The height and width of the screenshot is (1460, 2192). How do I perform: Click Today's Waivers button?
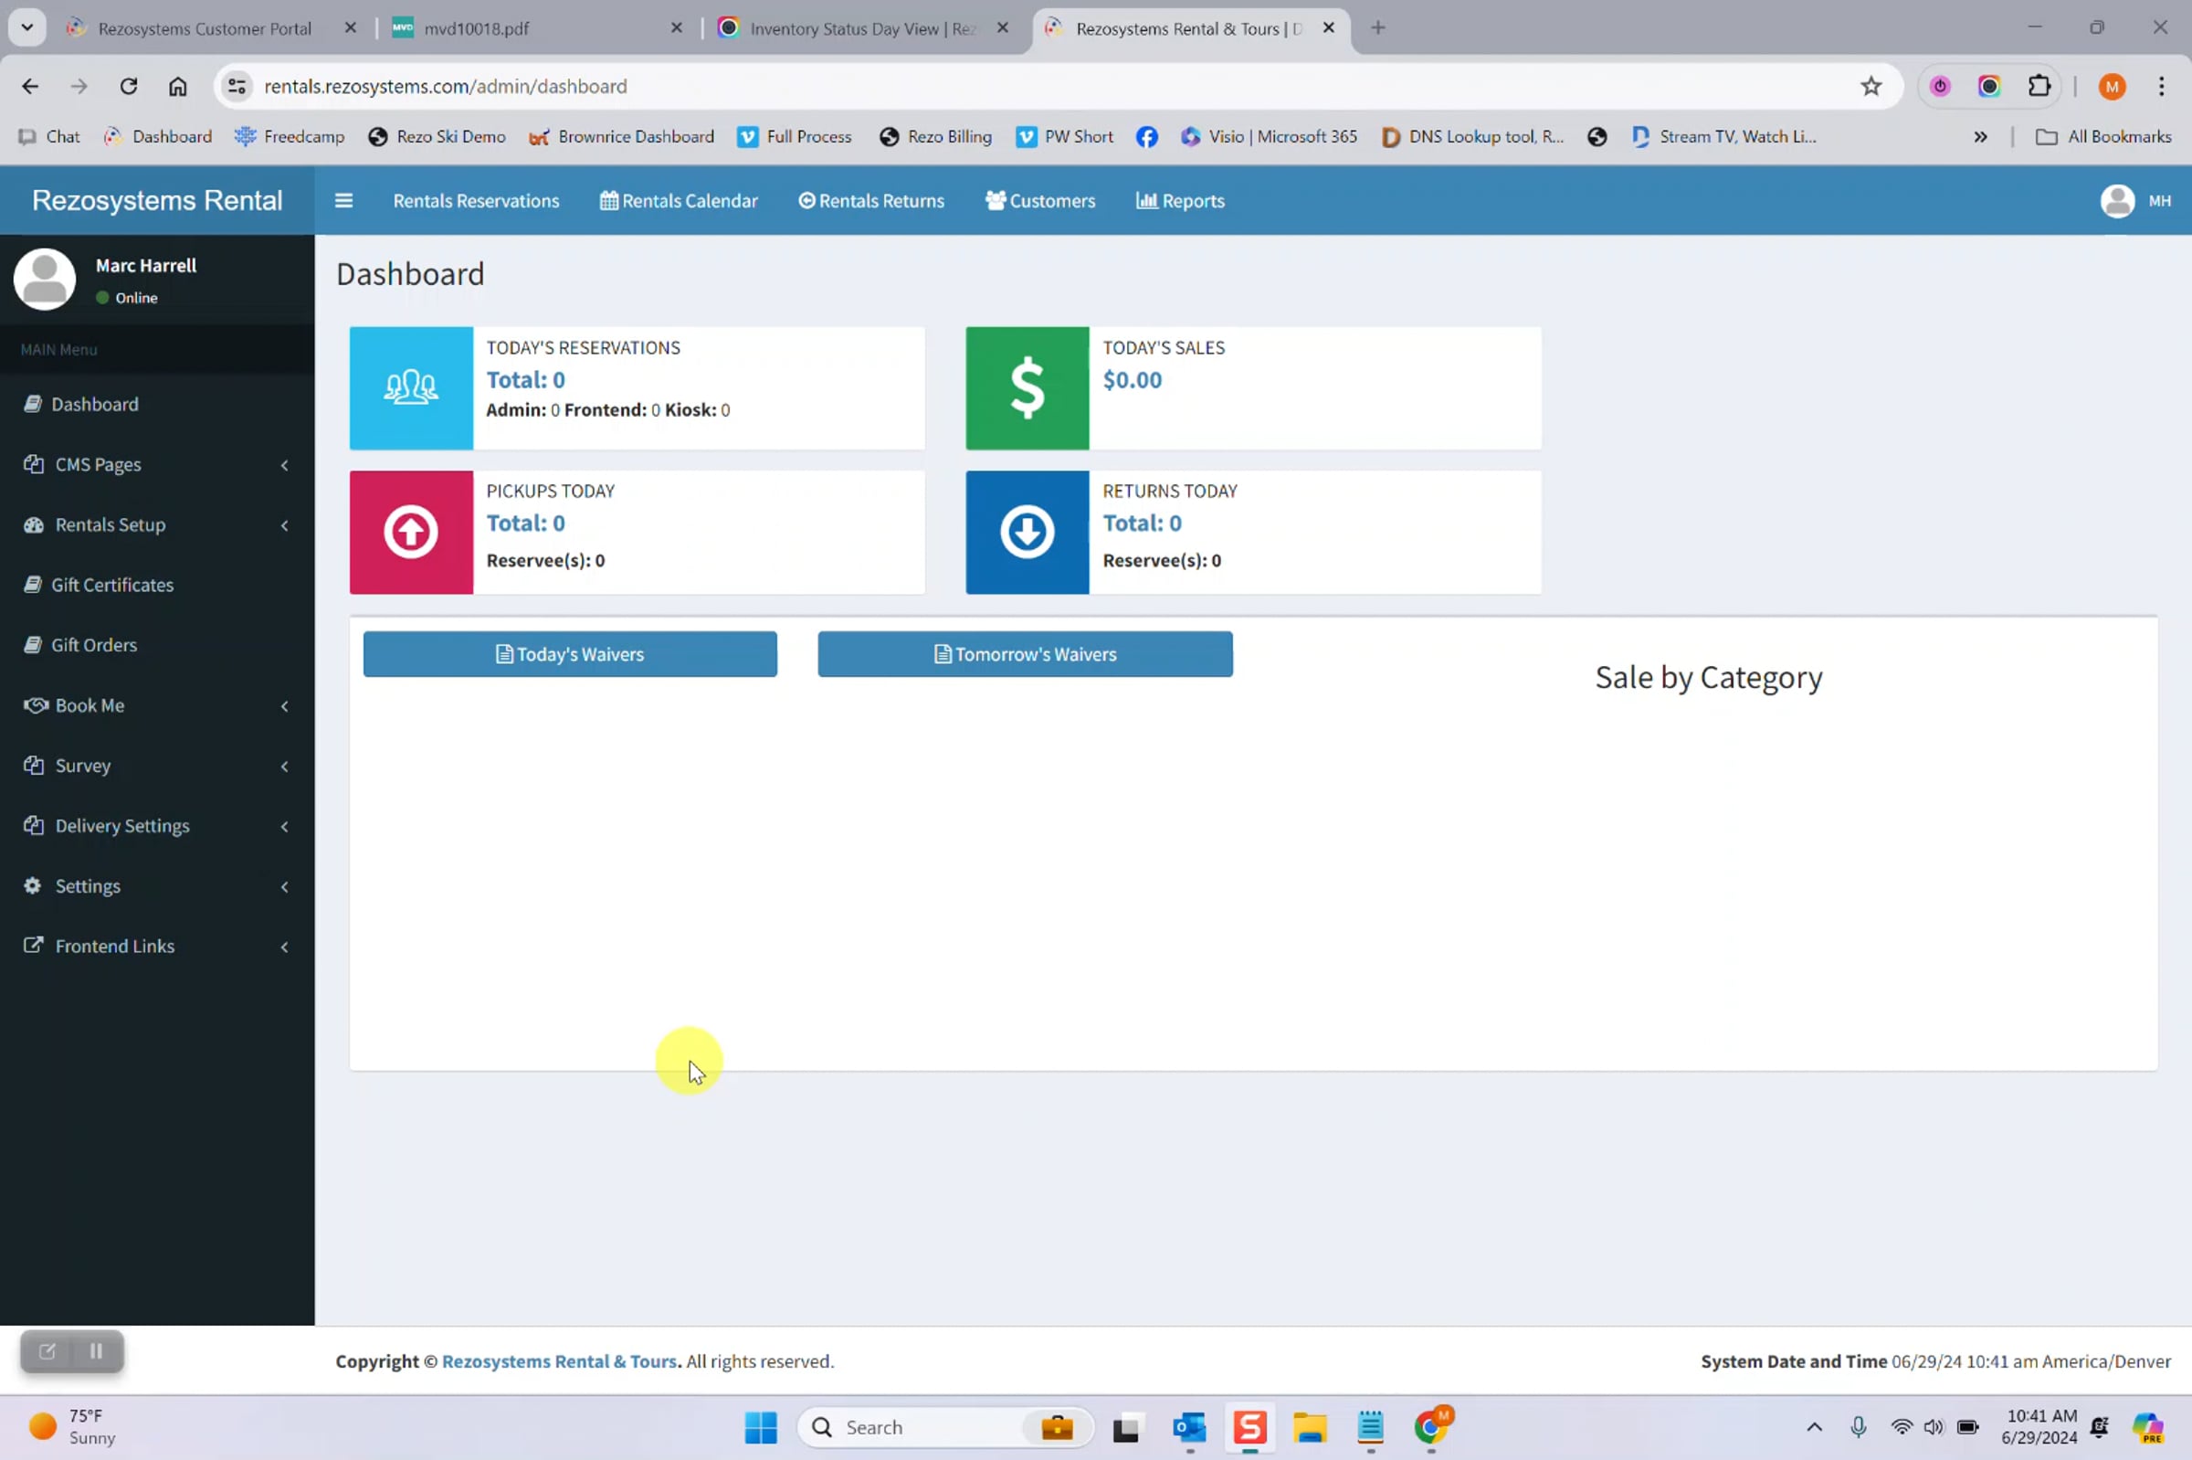coord(570,653)
